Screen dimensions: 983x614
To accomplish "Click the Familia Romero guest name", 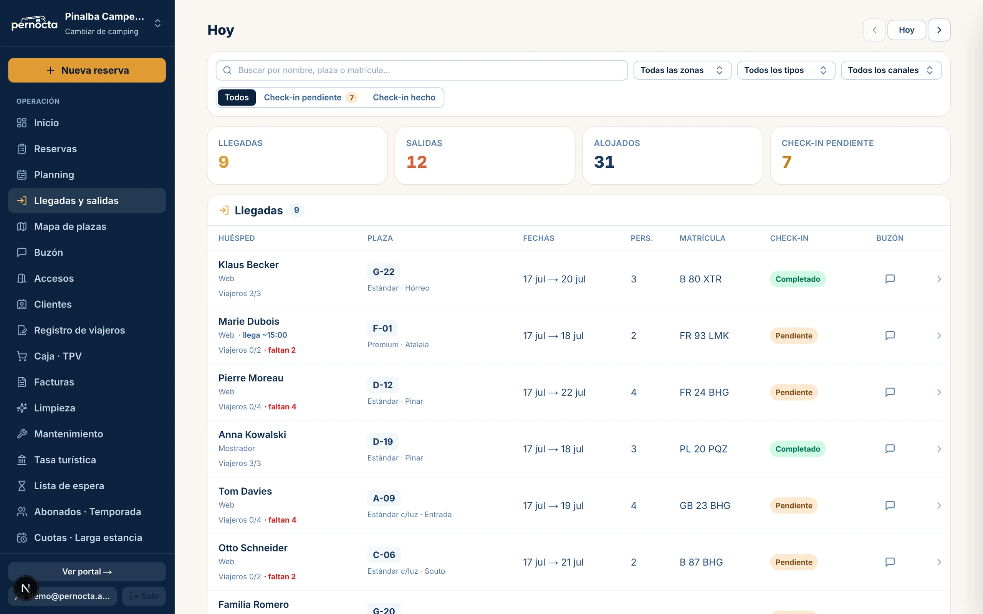I will click(x=253, y=604).
